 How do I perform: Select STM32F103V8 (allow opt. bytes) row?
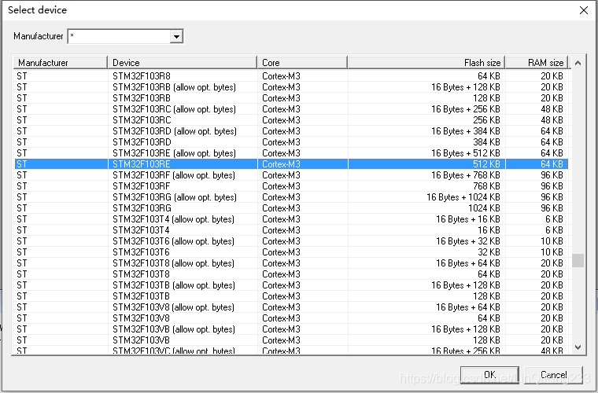pos(291,307)
